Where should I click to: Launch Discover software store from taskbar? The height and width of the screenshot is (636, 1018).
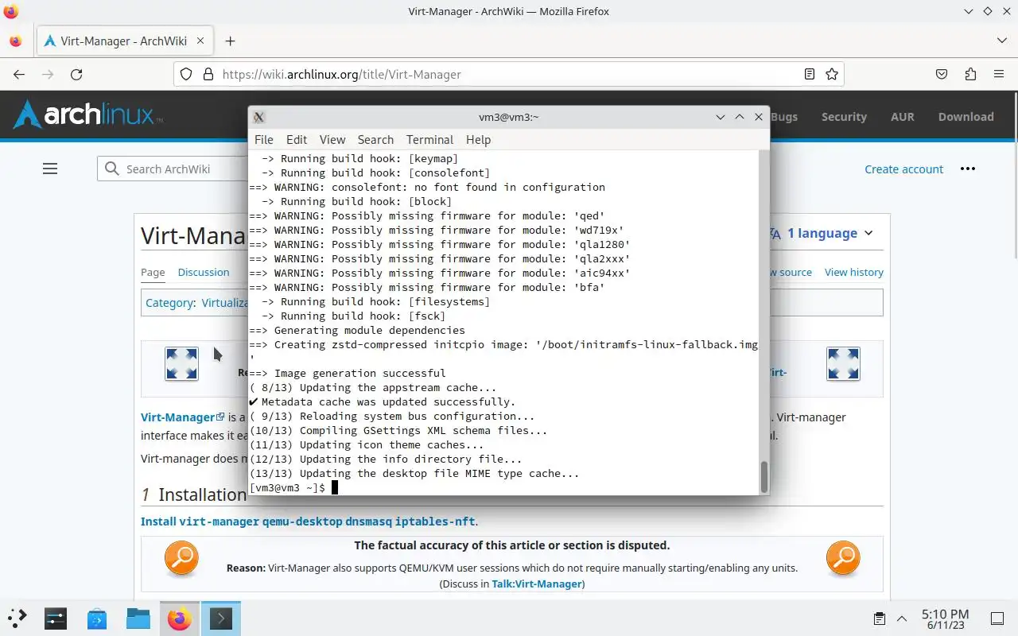[x=97, y=619]
